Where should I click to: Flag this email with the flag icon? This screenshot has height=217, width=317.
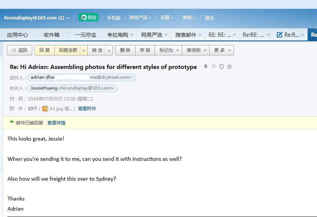214,67
